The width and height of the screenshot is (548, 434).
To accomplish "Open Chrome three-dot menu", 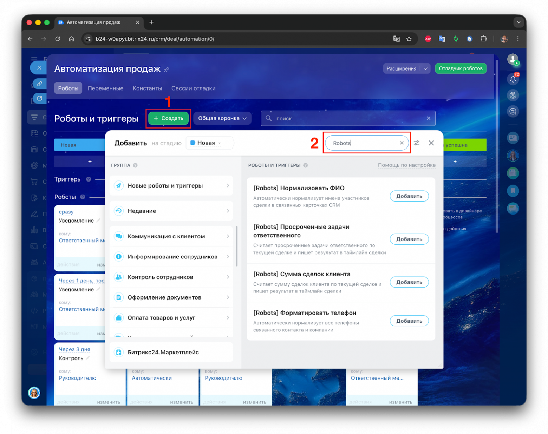I will tap(518, 39).
